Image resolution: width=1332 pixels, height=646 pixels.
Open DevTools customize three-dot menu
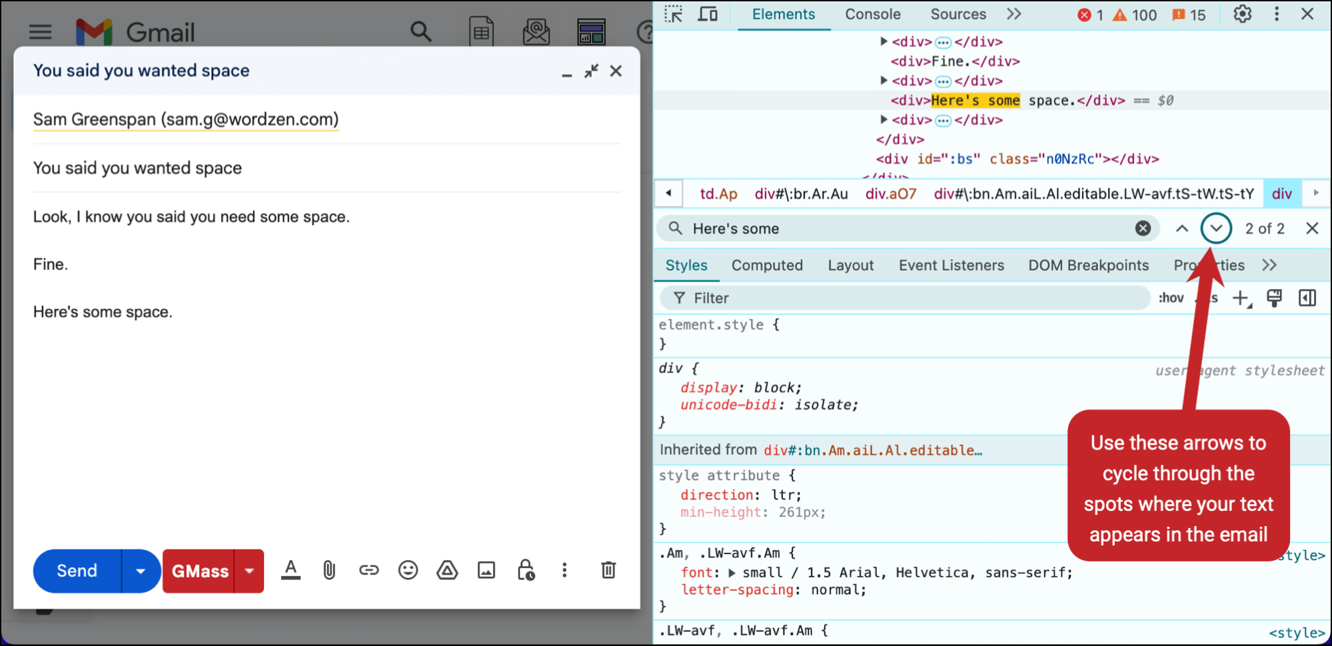point(1277,14)
